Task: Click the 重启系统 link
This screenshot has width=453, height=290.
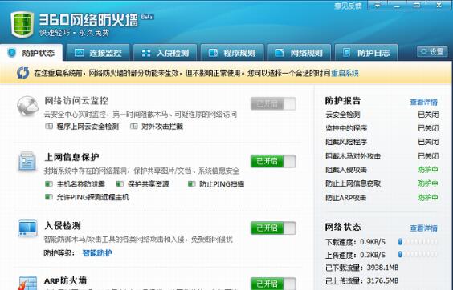Action: click(345, 73)
